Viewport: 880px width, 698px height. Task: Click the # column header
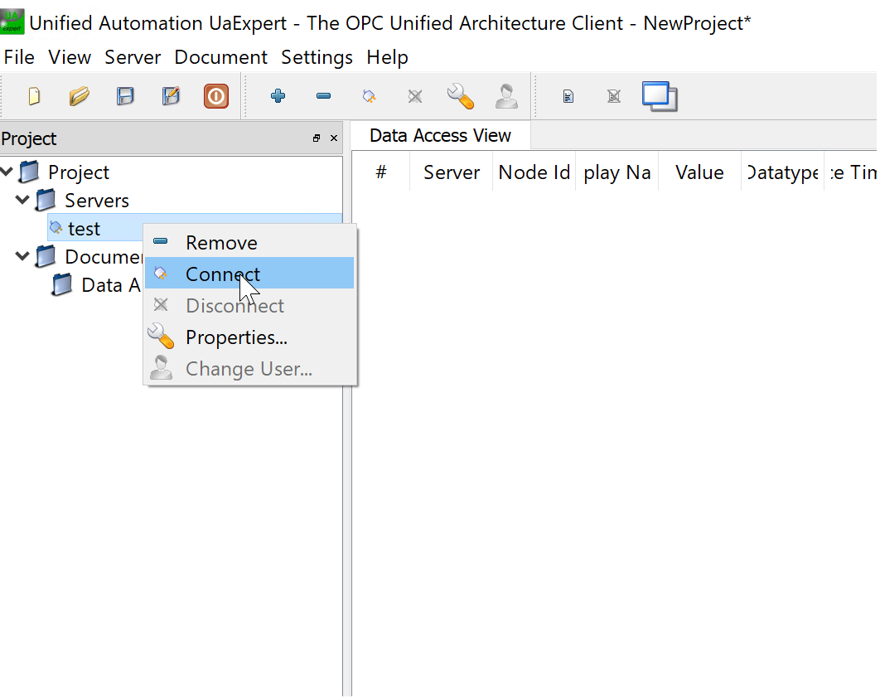coord(381,172)
